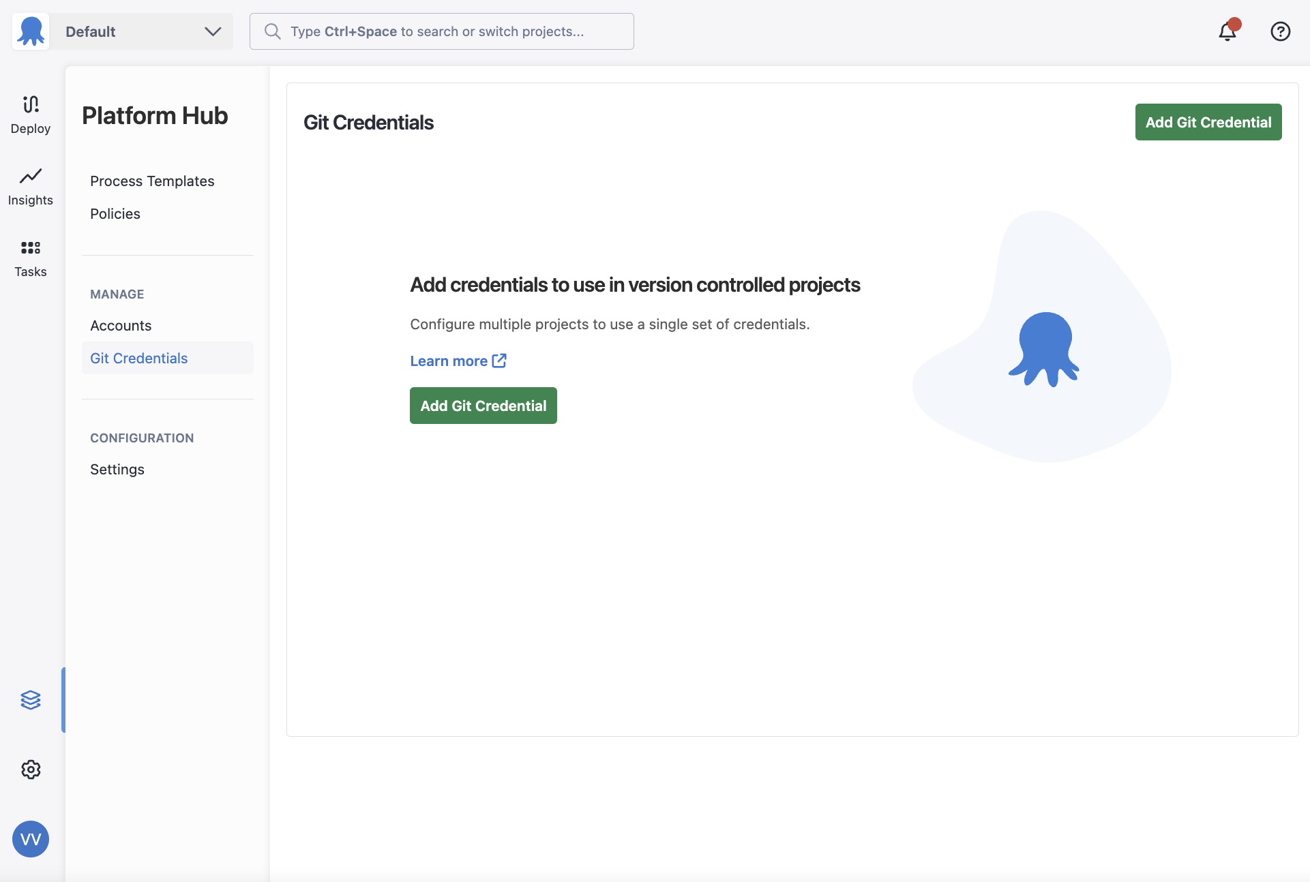Click center Add Git Credential button
1310x882 pixels.
point(483,406)
